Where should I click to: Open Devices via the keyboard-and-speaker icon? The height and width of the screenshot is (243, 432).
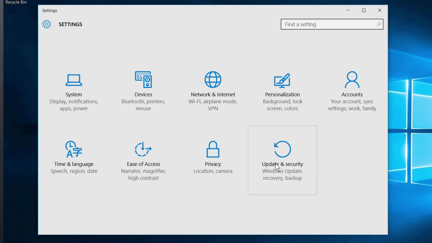[143, 80]
